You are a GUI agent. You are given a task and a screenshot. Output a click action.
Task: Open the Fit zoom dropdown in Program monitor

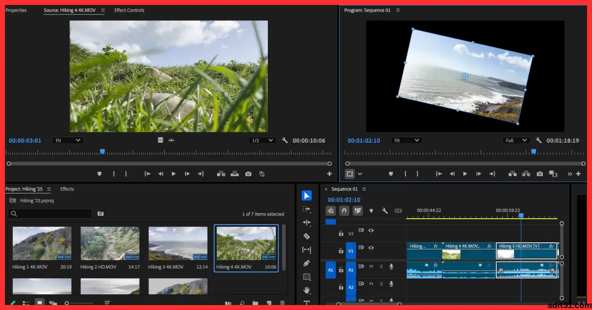tap(407, 140)
